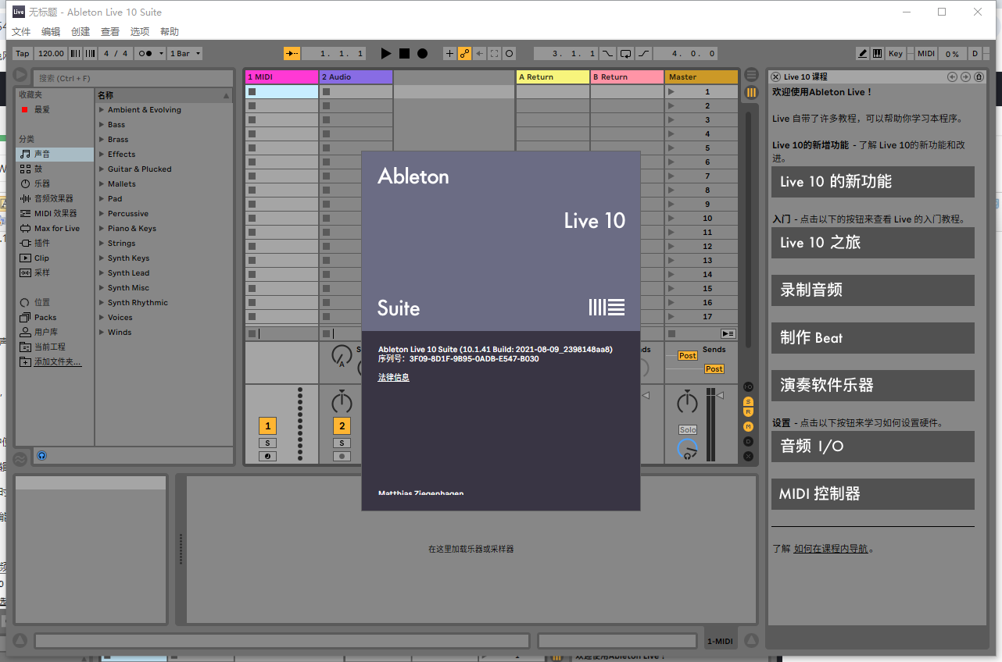Viewport: 1002px width, 662px height.
Task: Open the lessons home icon
Action: coord(979,77)
